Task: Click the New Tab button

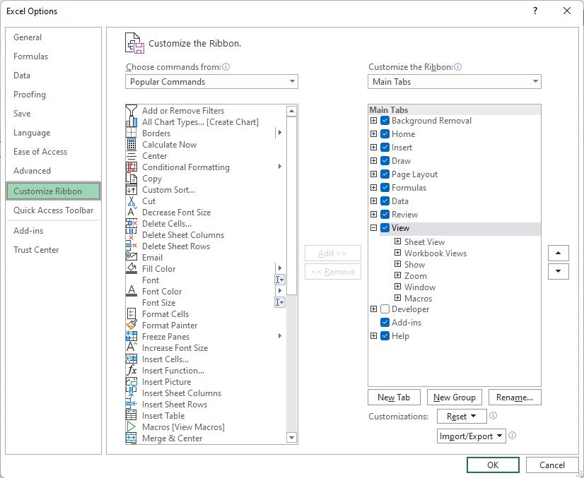Action: [394, 398]
